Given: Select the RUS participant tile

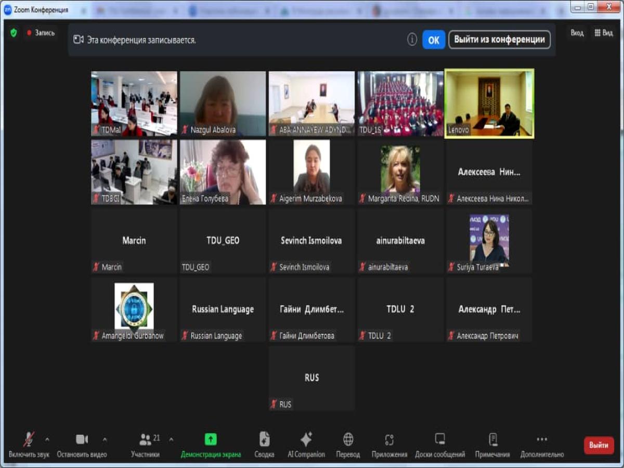Looking at the screenshot, I should click(x=311, y=378).
